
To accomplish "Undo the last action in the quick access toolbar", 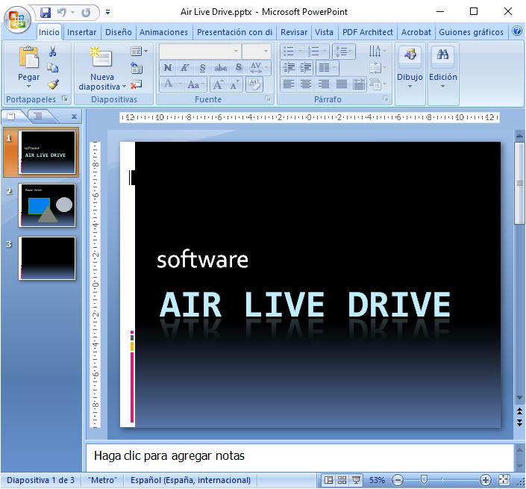I will [x=62, y=13].
